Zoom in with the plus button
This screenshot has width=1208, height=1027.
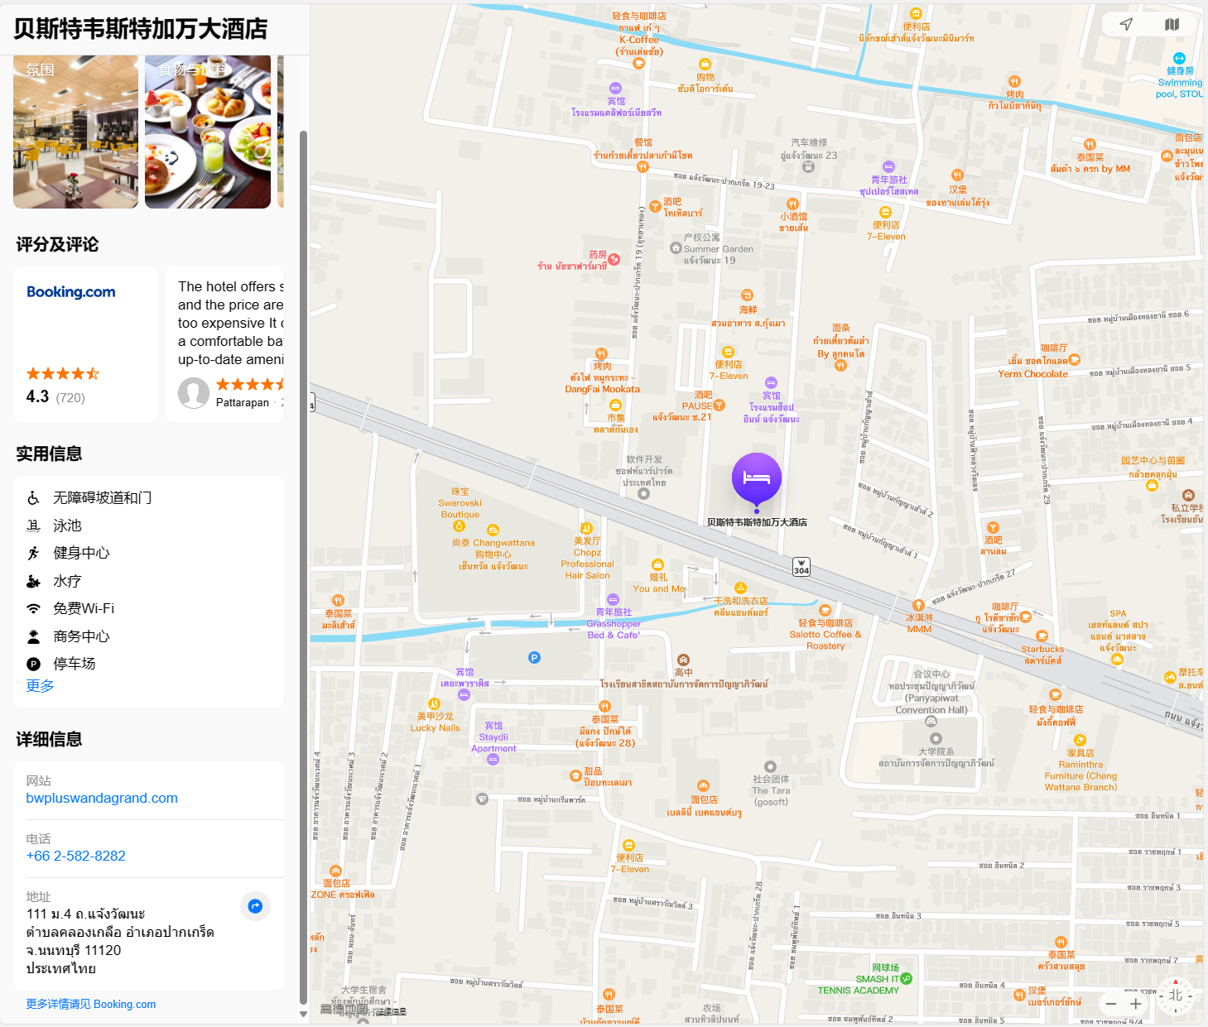1136,1004
